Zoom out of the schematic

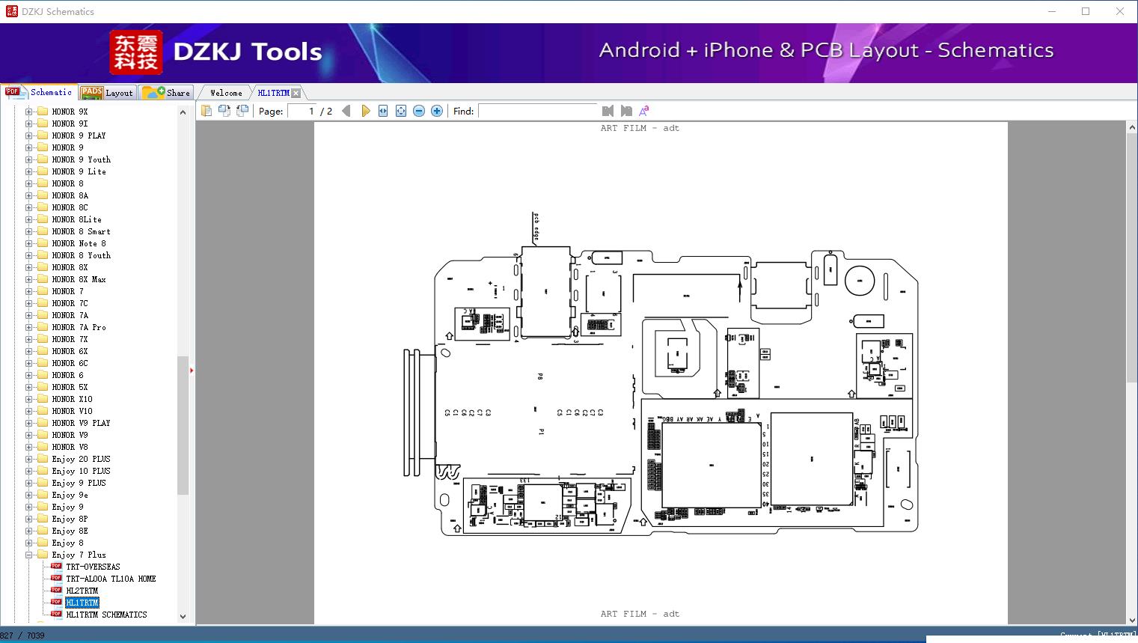click(x=419, y=111)
